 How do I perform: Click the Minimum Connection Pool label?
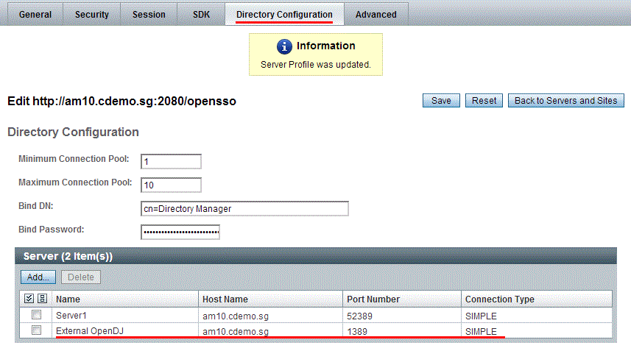point(74,158)
